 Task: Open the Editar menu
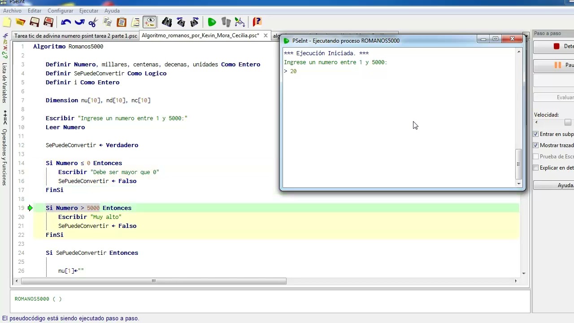click(35, 11)
